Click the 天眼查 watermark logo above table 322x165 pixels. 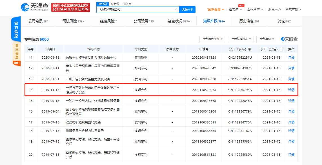[x=289, y=39]
